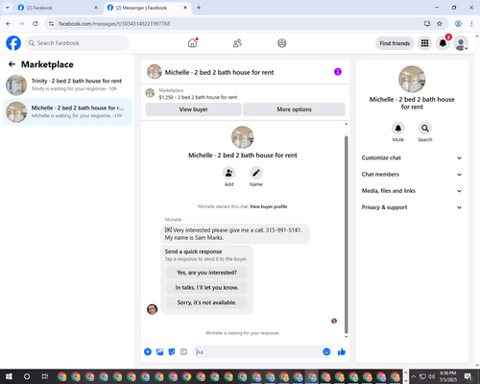Choose a sticker in composer
The image size is (480, 384).
tap(172, 352)
